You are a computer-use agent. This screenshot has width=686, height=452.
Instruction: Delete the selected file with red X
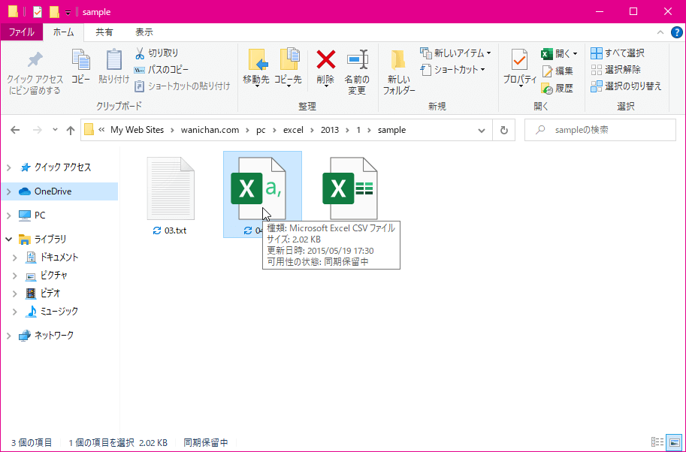tap(325, 68)
